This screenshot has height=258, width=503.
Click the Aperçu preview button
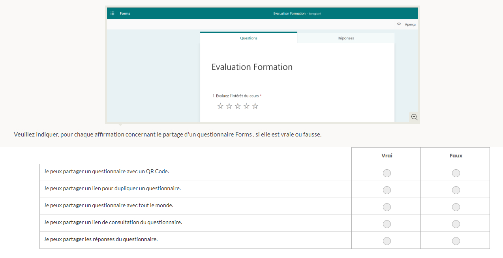tap(406, 24)
